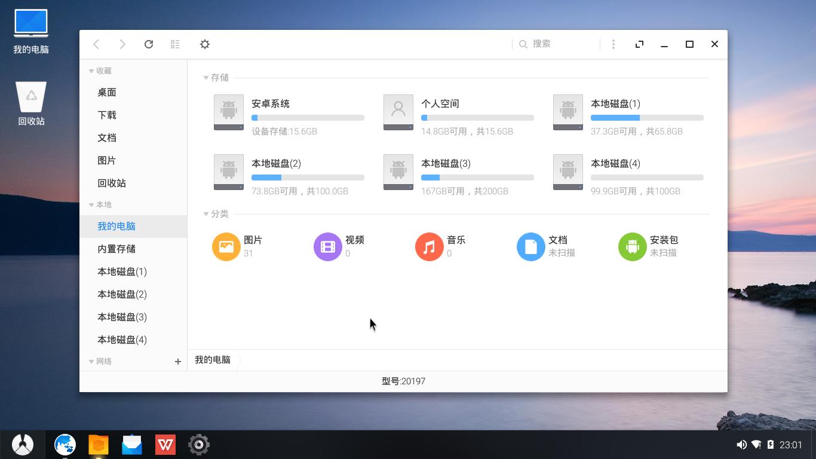Collapse the 收藏 sidebar section

pyautogui.click(x=91, y=71)
